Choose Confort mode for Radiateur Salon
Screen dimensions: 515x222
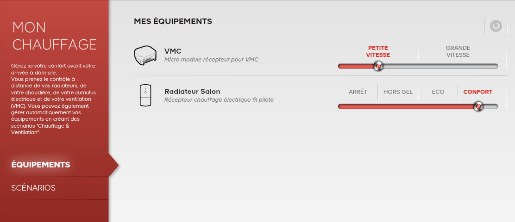478,92
